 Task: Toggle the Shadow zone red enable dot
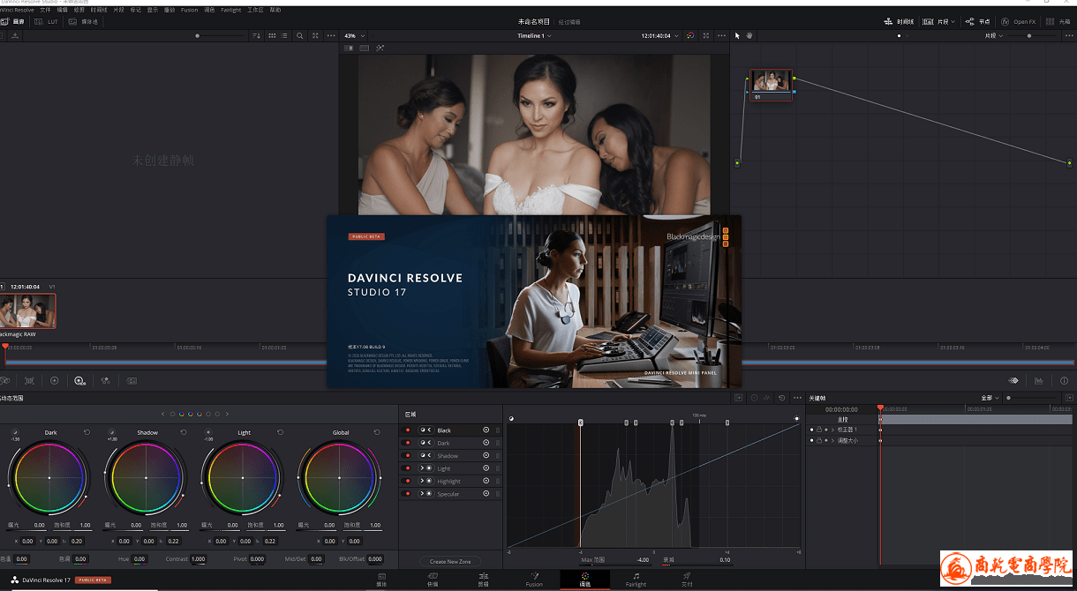click(x=408, y=455)
